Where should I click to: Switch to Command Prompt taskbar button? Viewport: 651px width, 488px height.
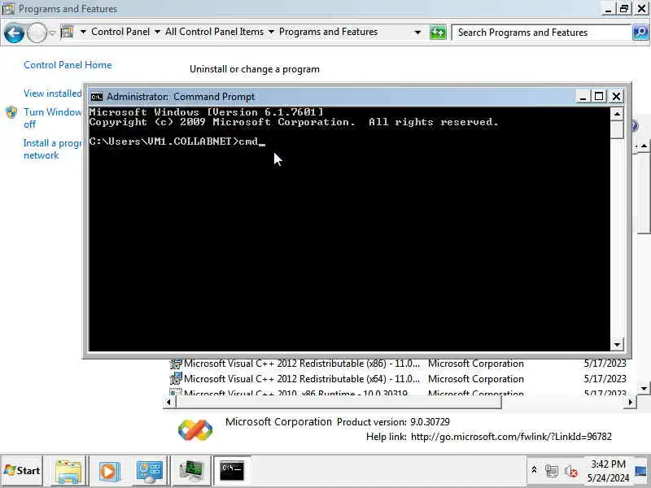(232, 471)
